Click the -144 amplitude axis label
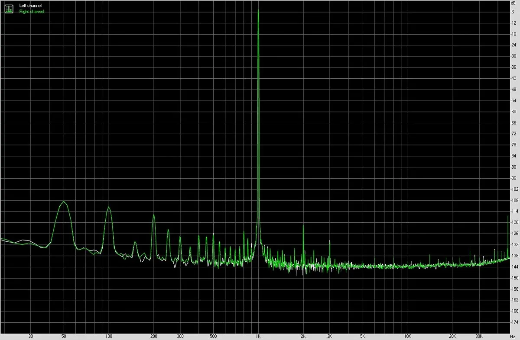This screenshot has height=340, width=520. click(514, 267)
